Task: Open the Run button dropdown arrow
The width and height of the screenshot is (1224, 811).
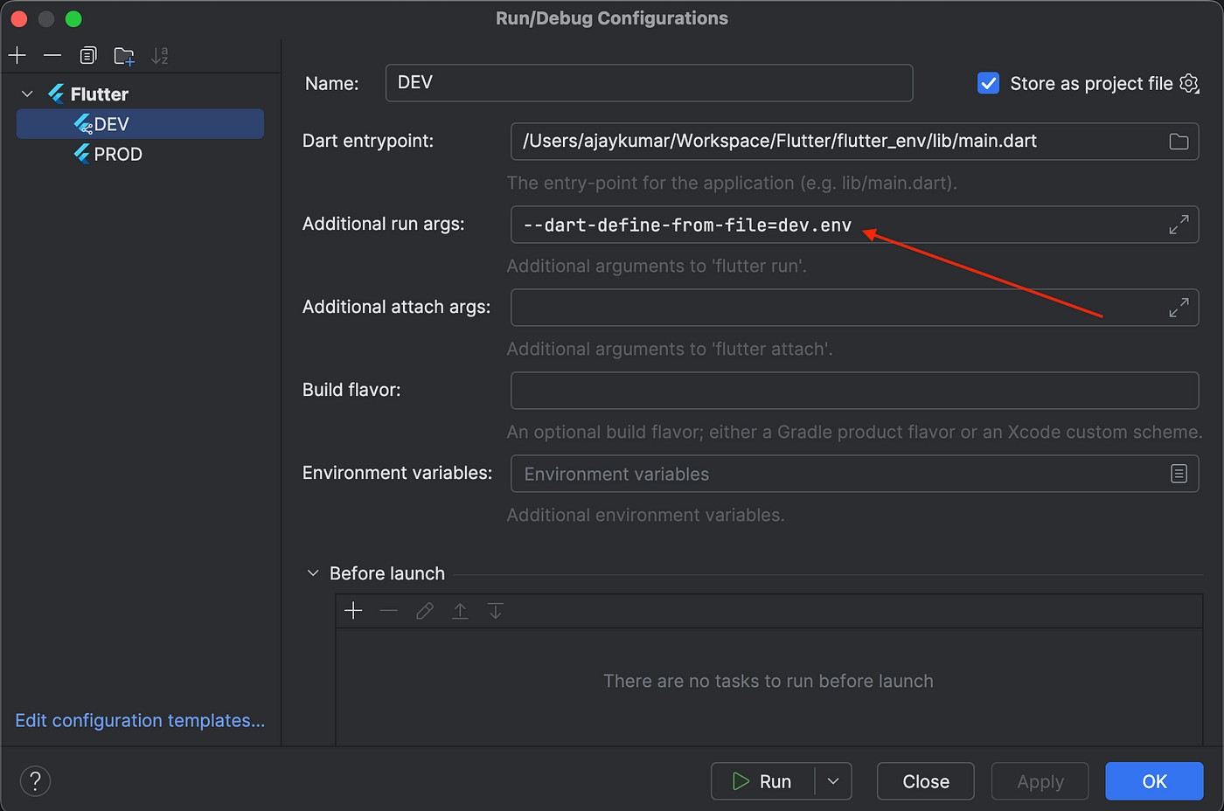Action: tap(833, 781)
